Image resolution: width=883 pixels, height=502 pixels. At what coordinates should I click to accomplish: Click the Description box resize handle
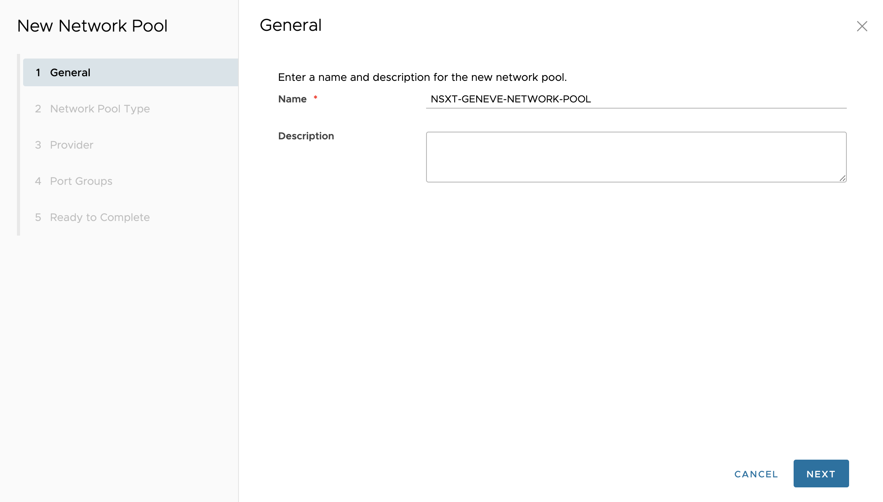tap(843, 178)
